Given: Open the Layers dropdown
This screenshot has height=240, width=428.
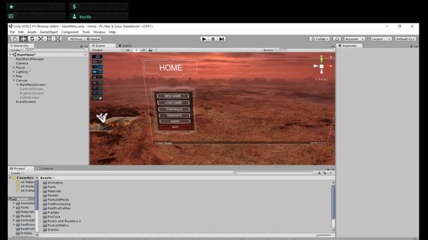Looking at the screenshot, I should point(381,39).
